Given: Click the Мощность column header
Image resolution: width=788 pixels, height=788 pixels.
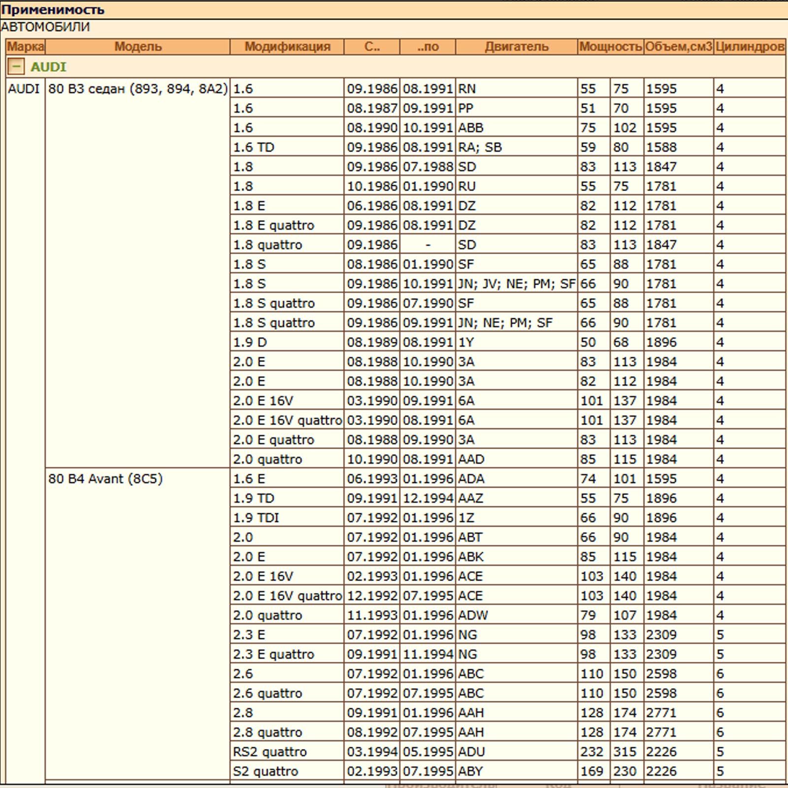Looking at the screenshot, I should coord(610,47).
